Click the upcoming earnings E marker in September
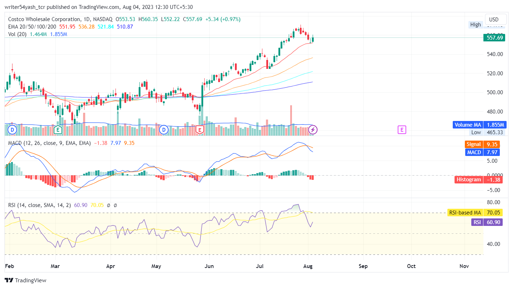 coord(402,130)
